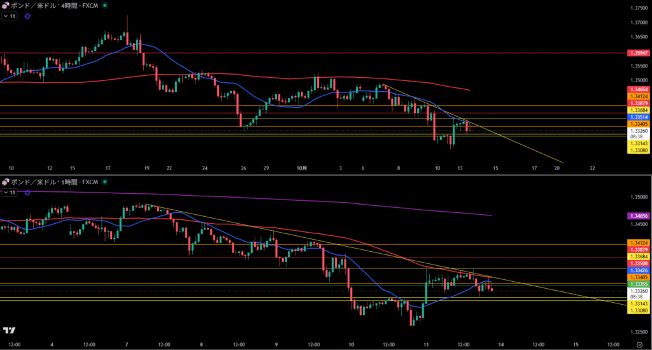Click green market status dot on 1-hour chart
Image resolution: width=652 pixels, height=350 pixels.
tap(104, 182)
